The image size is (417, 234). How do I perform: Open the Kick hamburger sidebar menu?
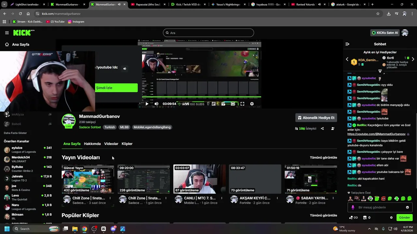(x=7, y=33)
